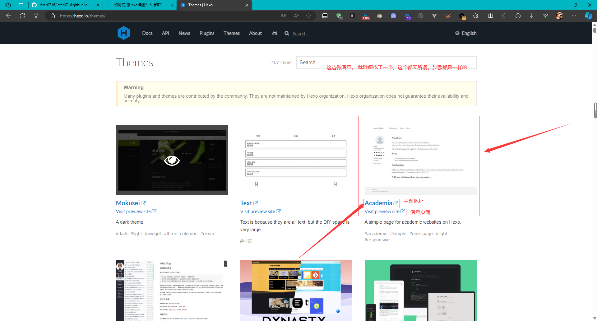Open tab actions menu button
597x321 pixels.
(x=21, y=5)
